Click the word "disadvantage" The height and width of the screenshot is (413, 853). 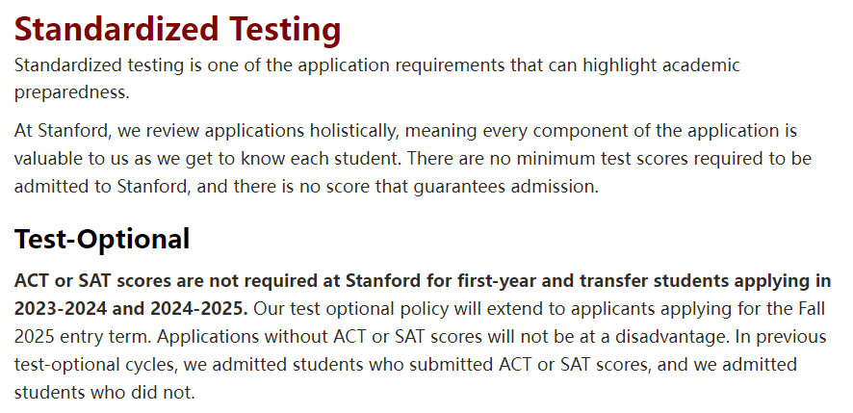tap(670, 336)
